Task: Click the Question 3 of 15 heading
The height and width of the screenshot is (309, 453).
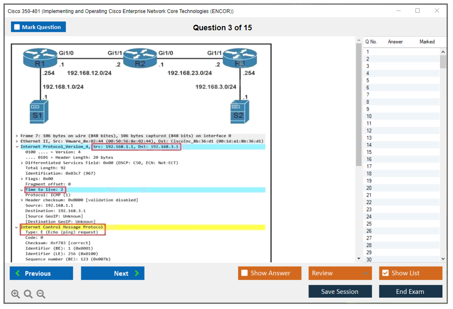Action: tap(222, 28)
